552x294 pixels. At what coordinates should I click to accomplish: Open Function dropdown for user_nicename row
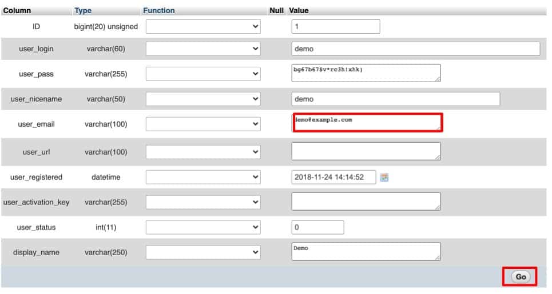[x=203, y=99]
